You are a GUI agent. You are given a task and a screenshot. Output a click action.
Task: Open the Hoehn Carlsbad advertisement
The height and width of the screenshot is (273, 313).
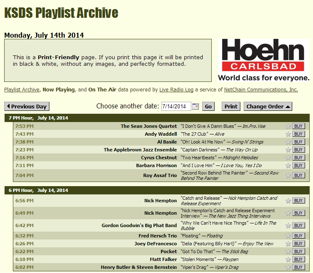tap(264, 60)
